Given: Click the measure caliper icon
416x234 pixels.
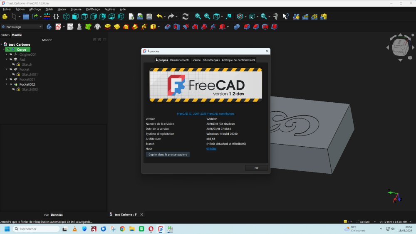Looking at the screenshot, I should pyautogui.click(x=276, y=17).
